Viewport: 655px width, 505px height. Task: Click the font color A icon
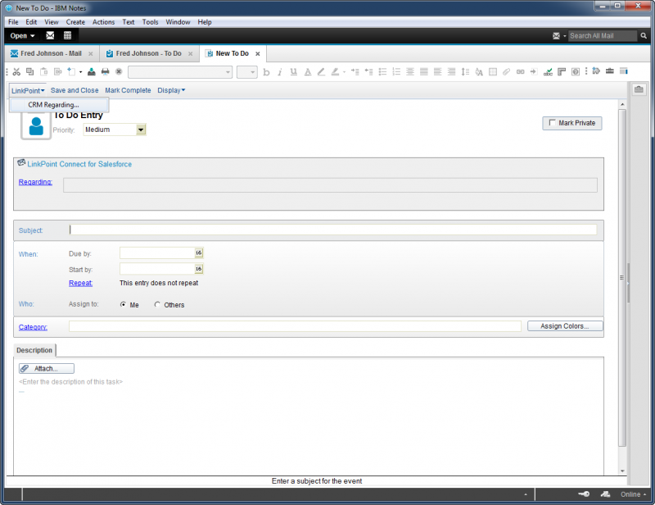point(308,72)
